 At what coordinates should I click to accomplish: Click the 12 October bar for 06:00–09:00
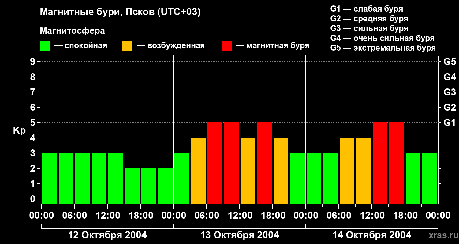pos(83,178)
